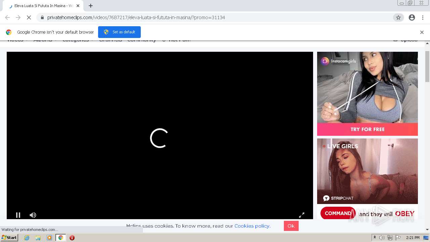Click the page vertical scrollbar thumb
Screen dimensions: 430x242
pos(427,66)
